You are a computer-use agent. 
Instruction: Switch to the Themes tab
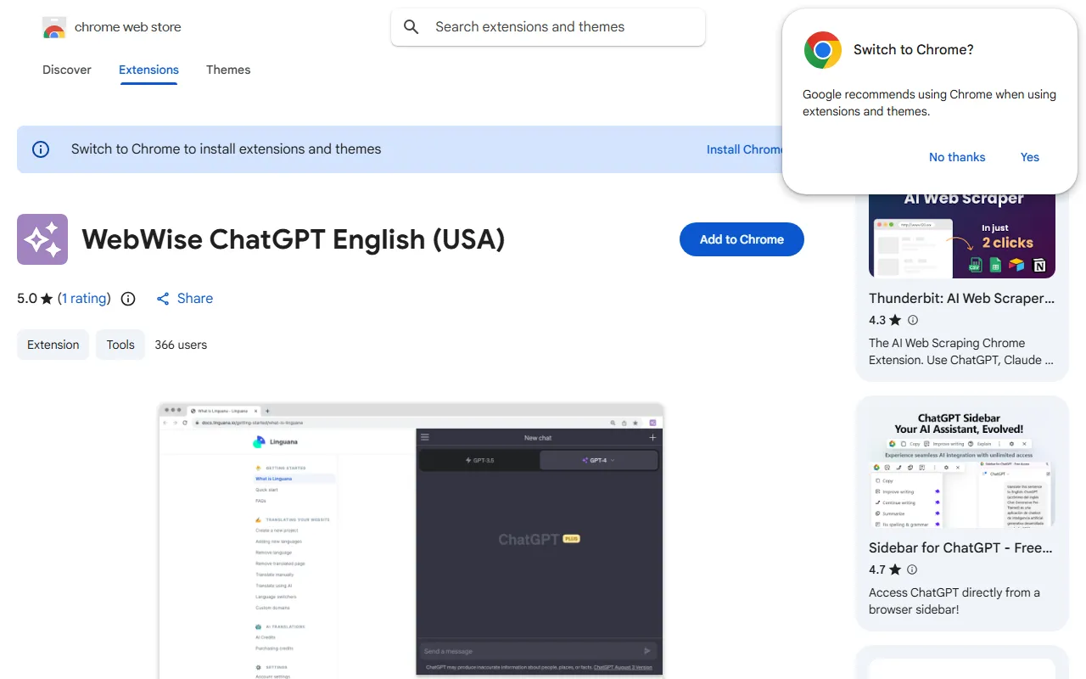(x=228, y=70)
